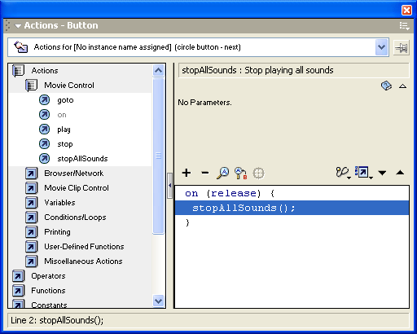Click the toolbox scrollbar down arrow
417x334 pixels.
pyautogui.click(x=159, y=301)
